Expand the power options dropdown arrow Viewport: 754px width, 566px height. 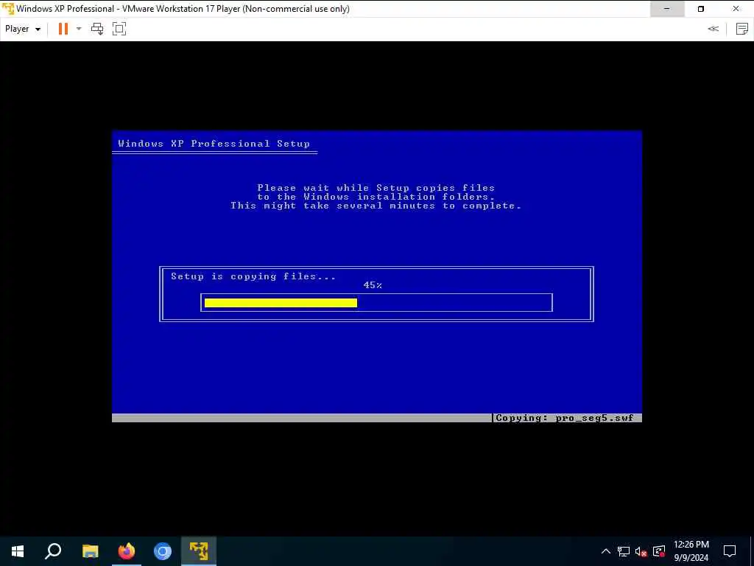[x=79, y=29]
